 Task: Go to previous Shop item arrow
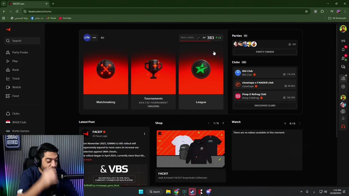[x=209, y=123]
